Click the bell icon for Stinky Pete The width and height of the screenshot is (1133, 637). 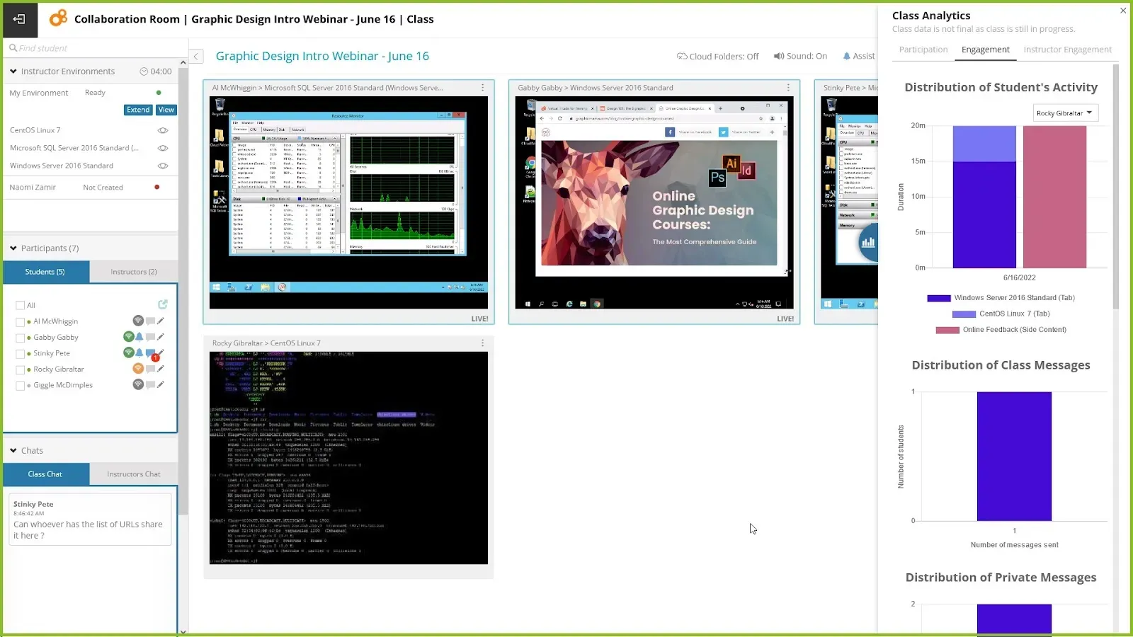click(140, 352)
